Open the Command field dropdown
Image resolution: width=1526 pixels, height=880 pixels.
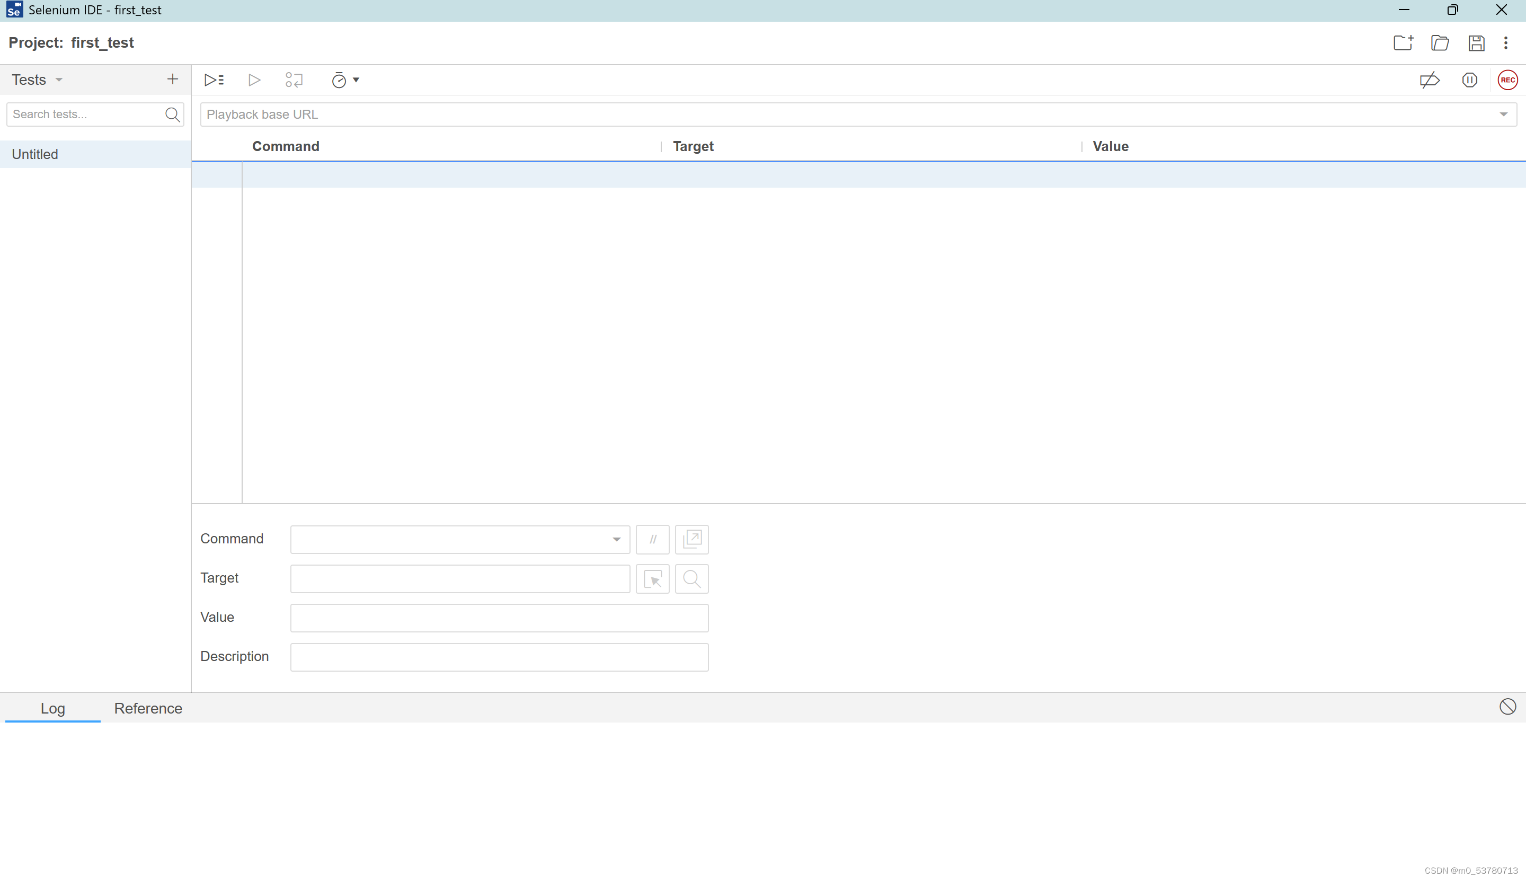616,539
